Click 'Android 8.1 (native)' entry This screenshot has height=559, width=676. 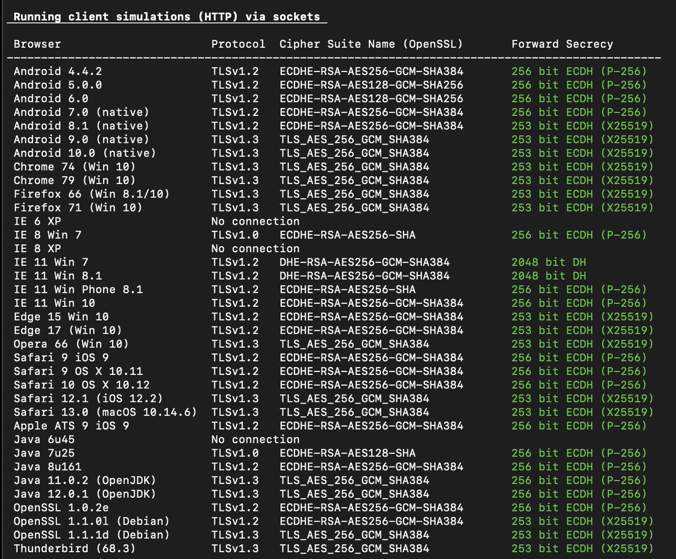coord(82,126)
